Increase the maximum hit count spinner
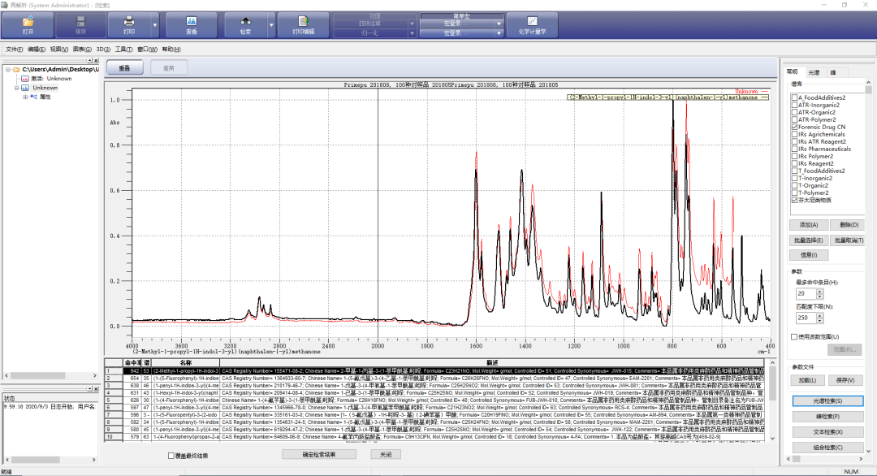The image size is (877, 476). tap(820, 290)
